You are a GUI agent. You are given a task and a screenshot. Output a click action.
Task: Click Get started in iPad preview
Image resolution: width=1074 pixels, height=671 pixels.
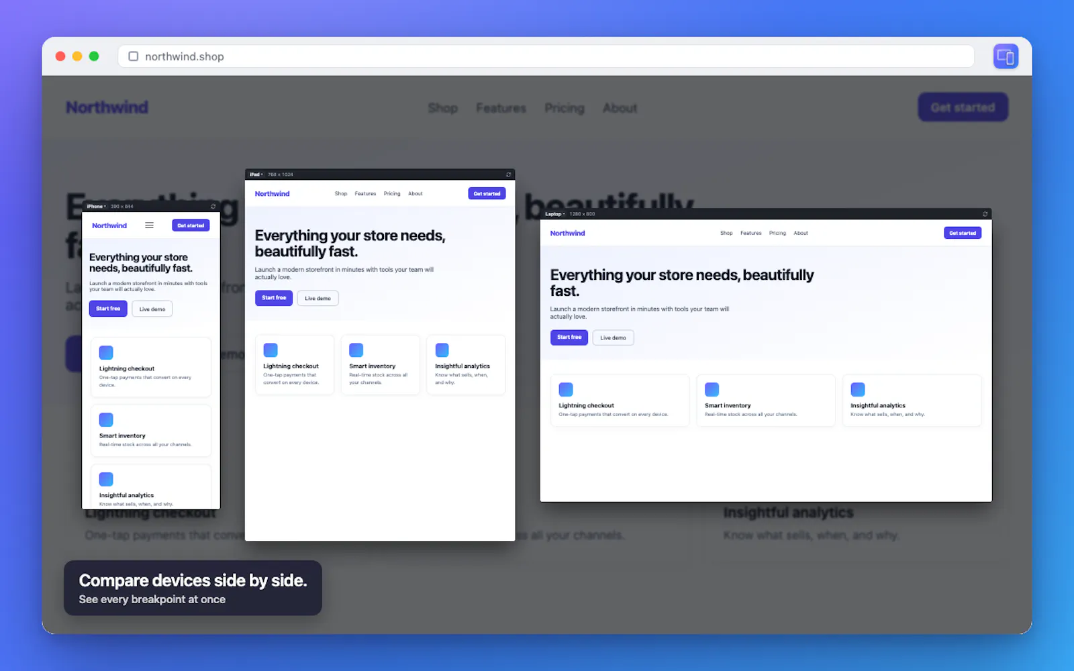pos(487,193)
